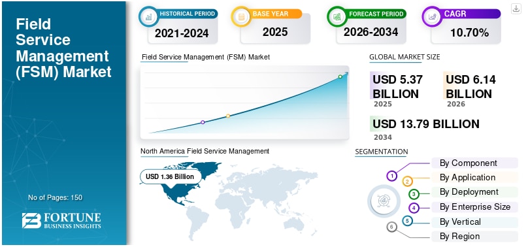Click the Historical Period bar chart icon
This screenshot has height=247, width=528.
pos(148,17)
